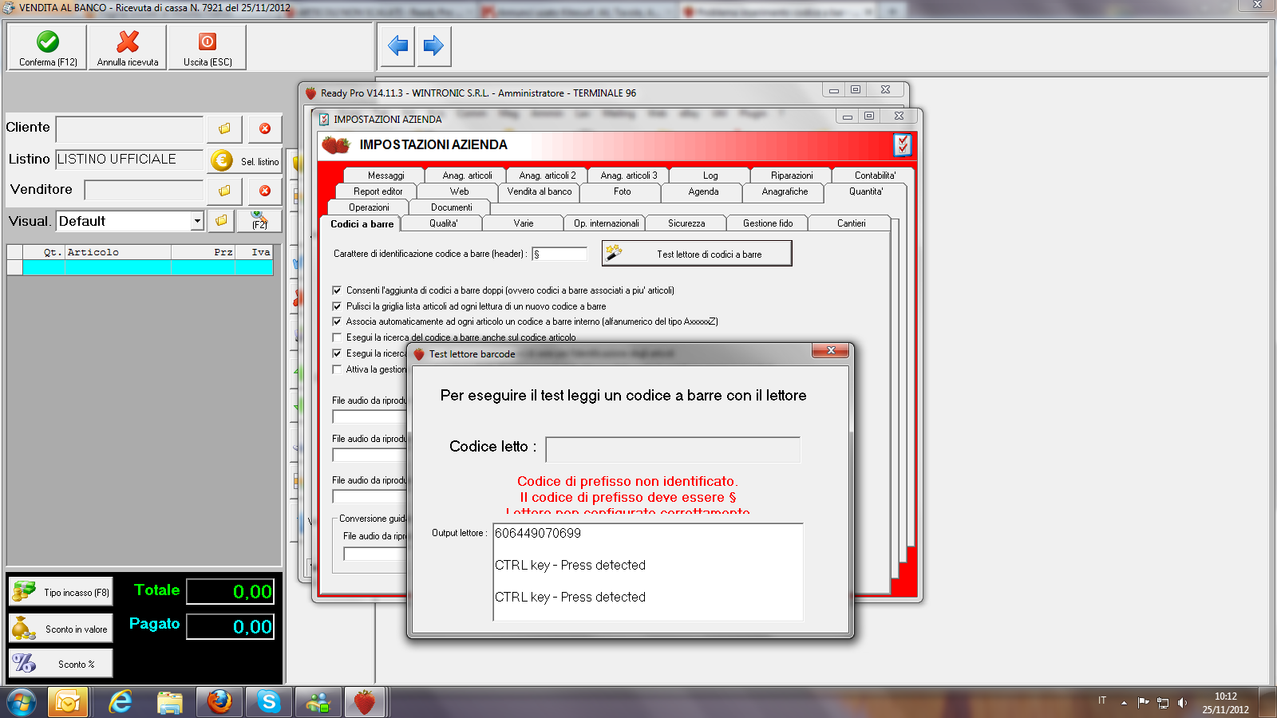
Task: Exit with the Uscita (ESC) button
Action: pyautogui.click(x=208, y=48)
